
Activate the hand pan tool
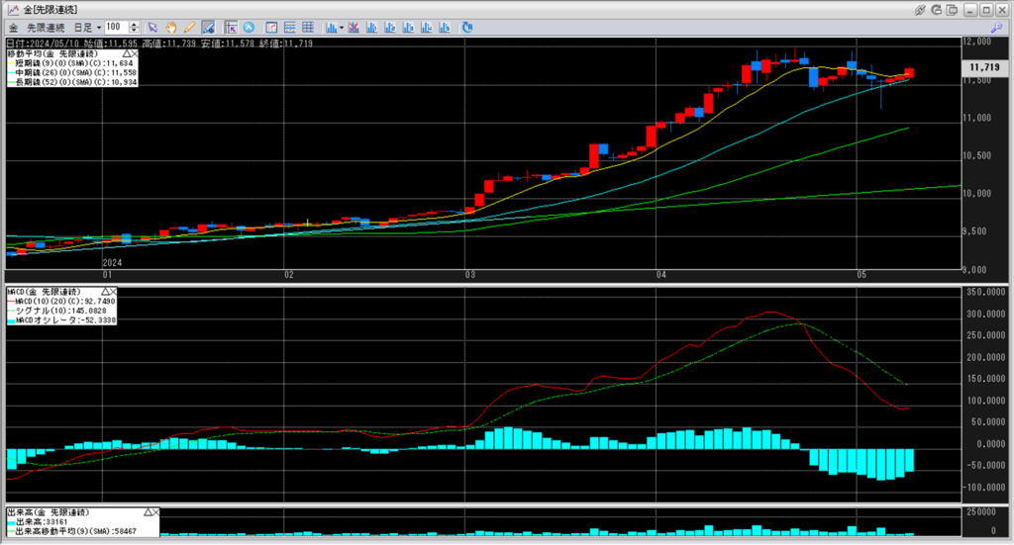click(x=170, y=27)
